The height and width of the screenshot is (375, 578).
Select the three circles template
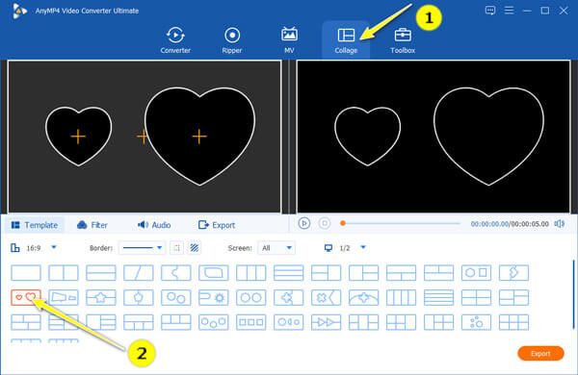[x=214, y=322]
